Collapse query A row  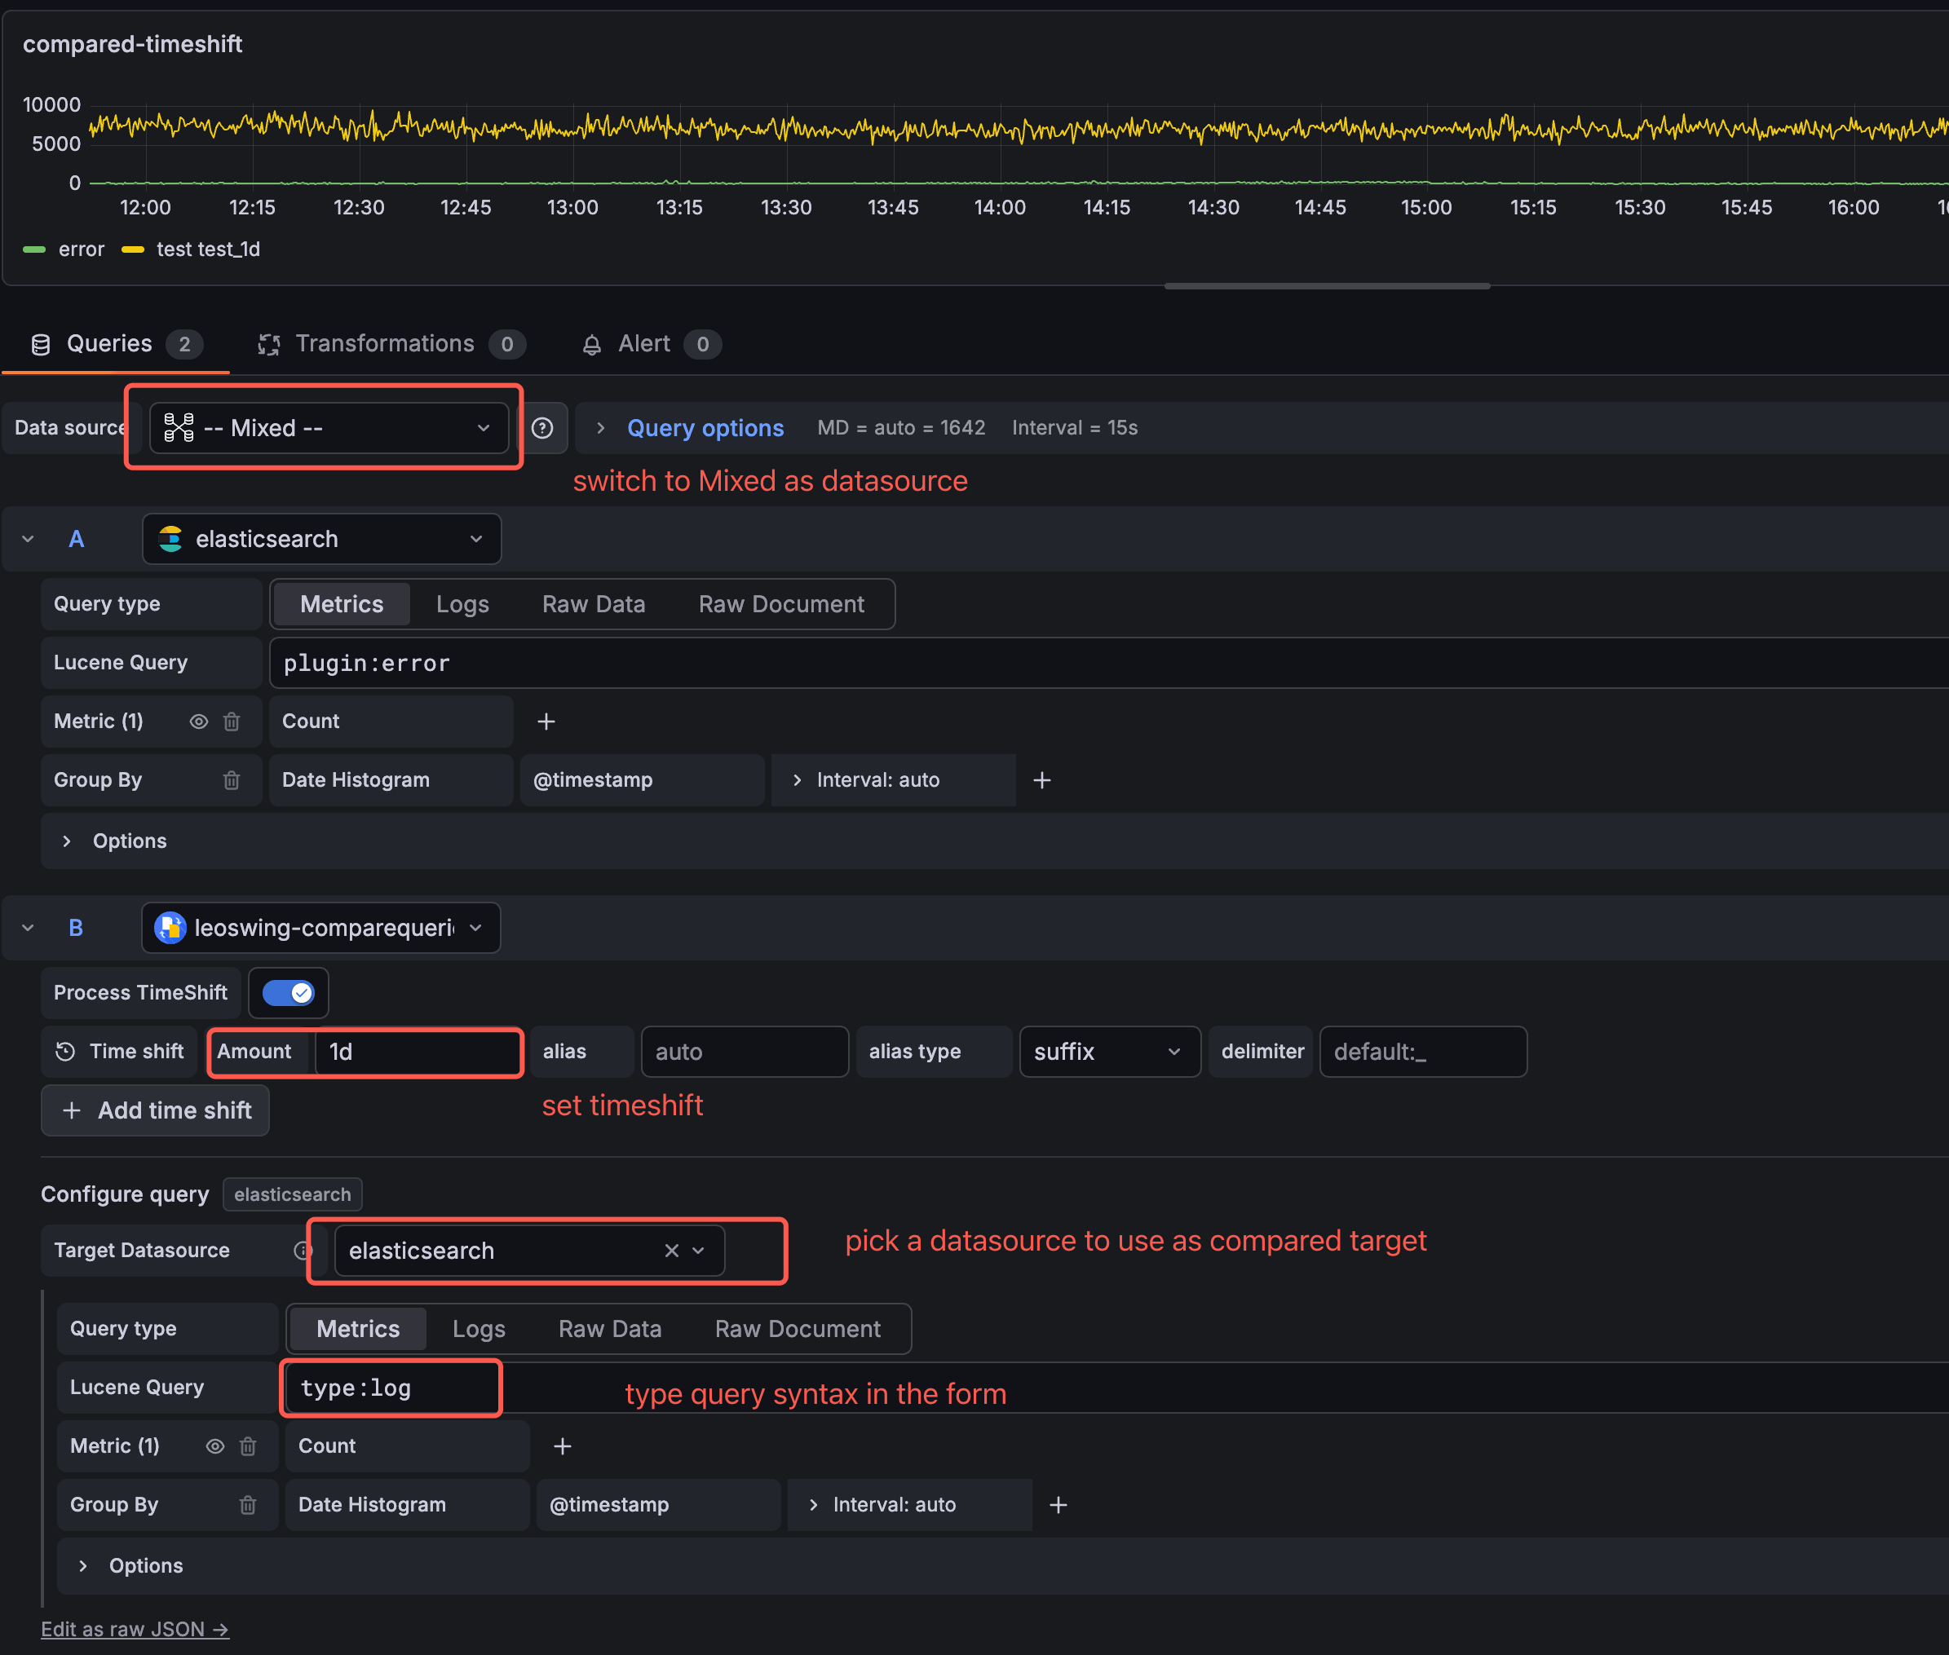(29, 539)
